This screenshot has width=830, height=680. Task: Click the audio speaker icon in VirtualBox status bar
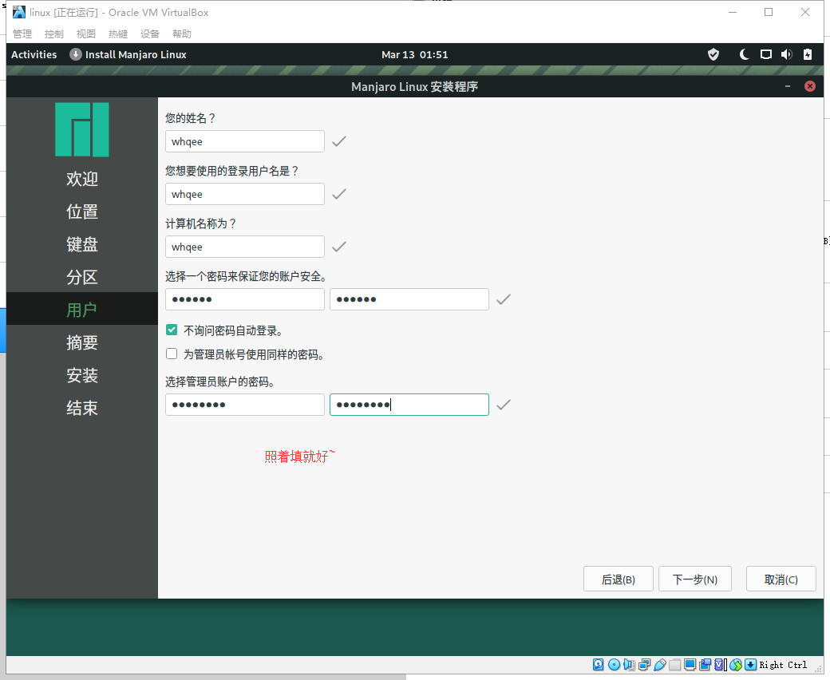(x=629, y=665)
